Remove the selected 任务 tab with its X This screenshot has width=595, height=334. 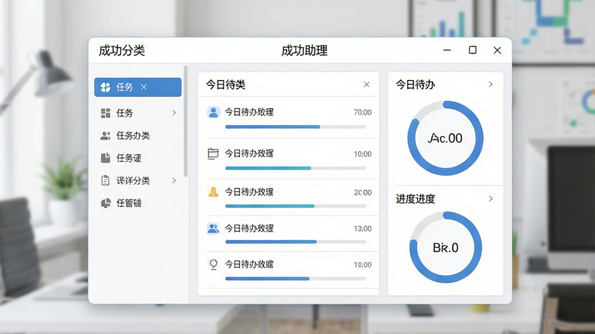(144, 87)
